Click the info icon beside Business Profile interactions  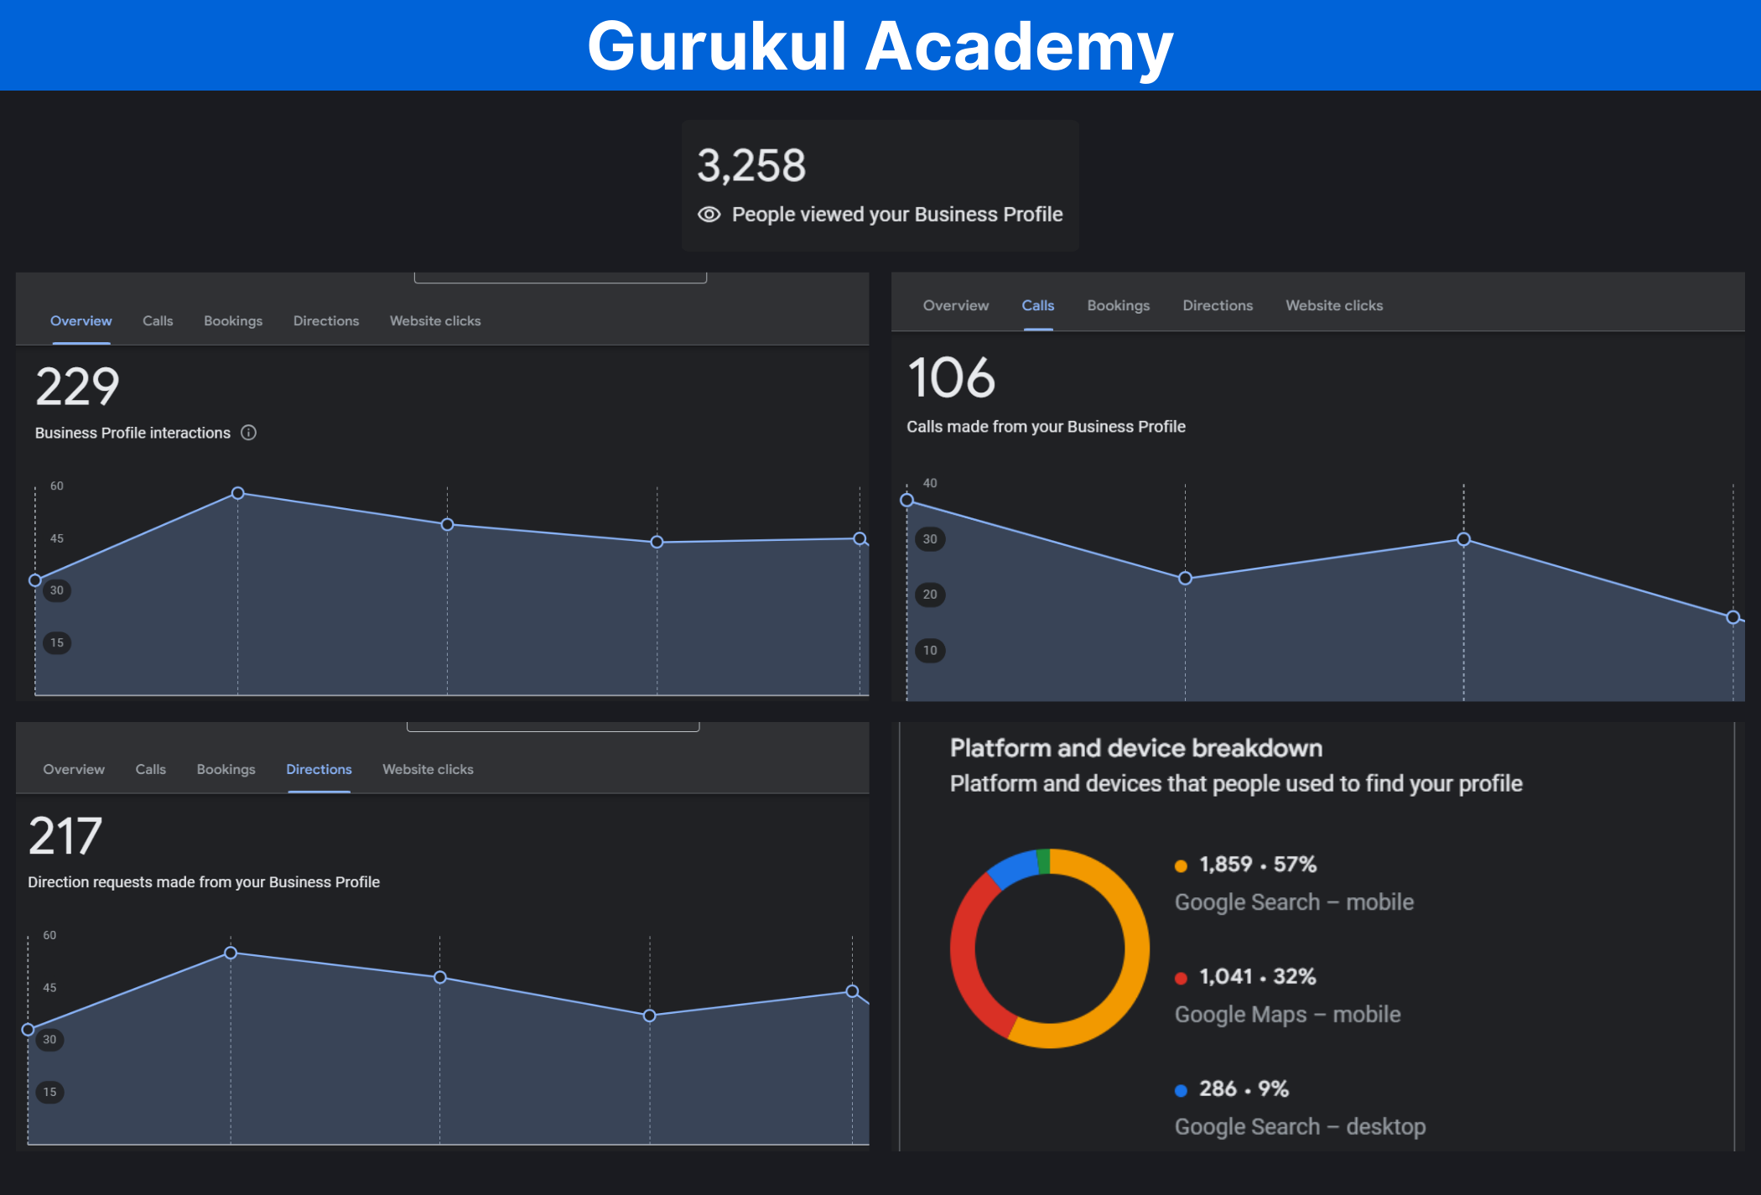pyautogui.click(x=248, y=433)
